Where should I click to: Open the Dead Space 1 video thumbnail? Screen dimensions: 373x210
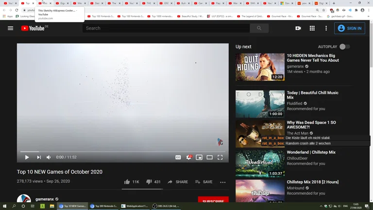260,134
